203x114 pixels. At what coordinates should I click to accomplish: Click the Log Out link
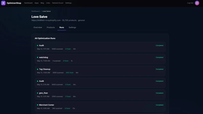[190, 3]
